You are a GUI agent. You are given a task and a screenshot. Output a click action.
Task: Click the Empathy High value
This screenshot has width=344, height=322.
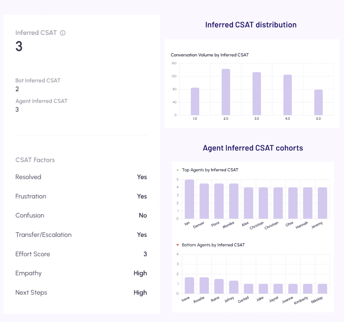click(140, 273)
